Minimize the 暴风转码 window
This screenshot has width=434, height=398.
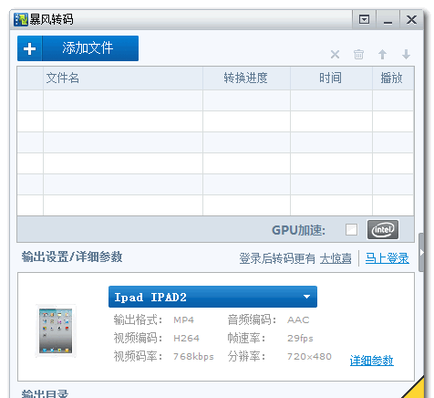pos(387,20)
